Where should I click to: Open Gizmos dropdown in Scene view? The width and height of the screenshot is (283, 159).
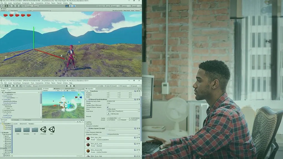pos(74,91)
